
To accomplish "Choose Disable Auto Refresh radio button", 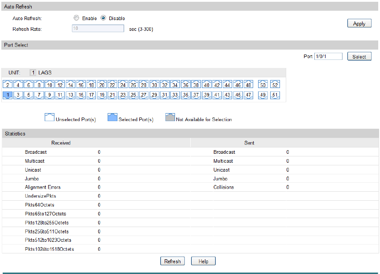I will coord(104,18).
